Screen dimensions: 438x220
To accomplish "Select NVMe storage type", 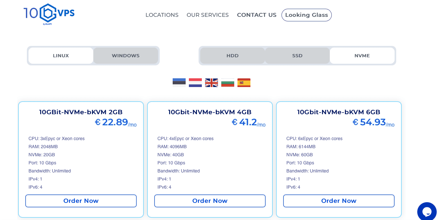I will coord(362,56).
